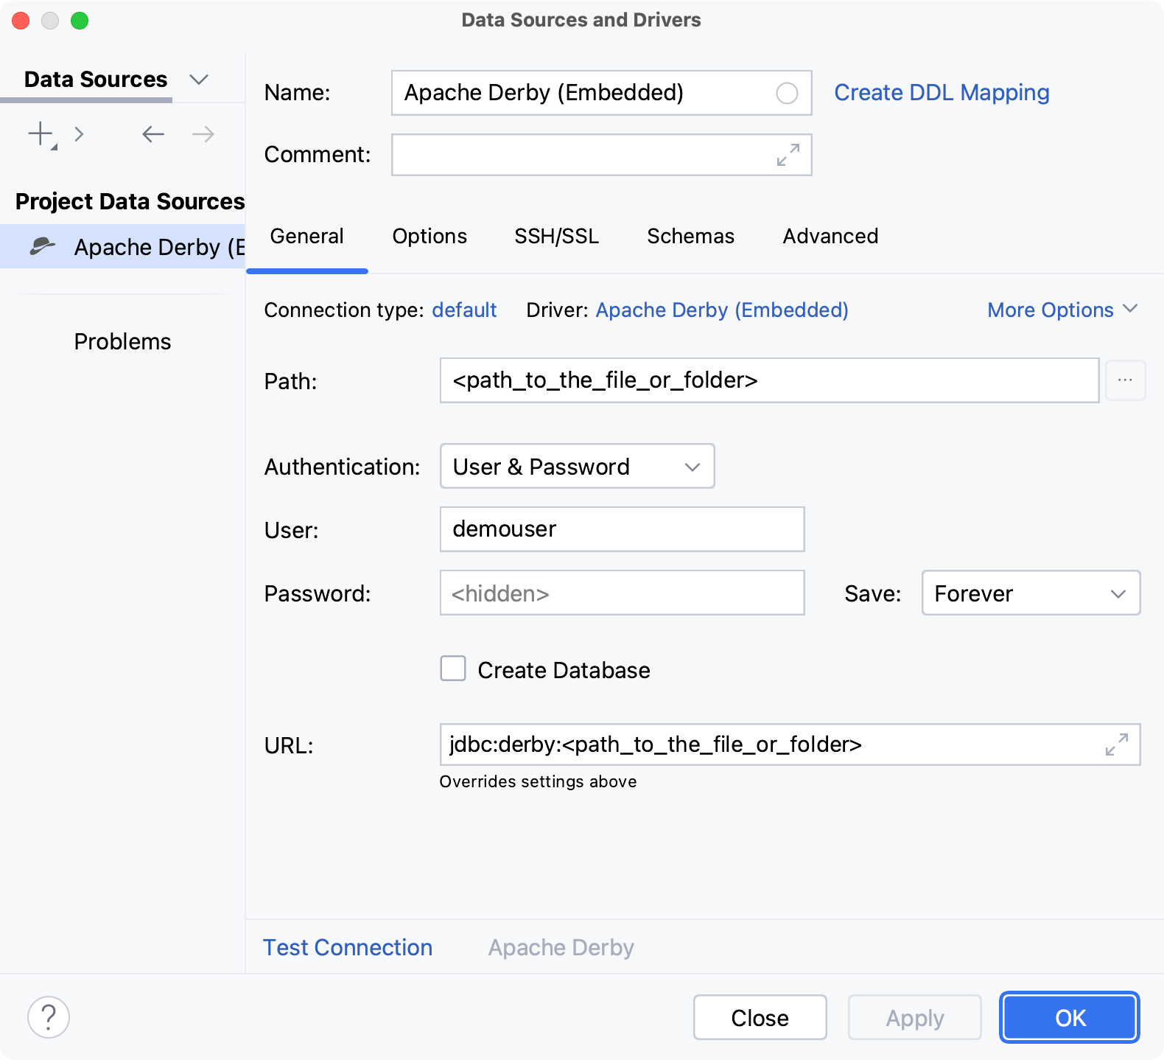The width and height of the screenshot is (1164, 1060).
Task: Navigate back with the left arrow icon
Action: pyautogui.click(x=153, y=134)
